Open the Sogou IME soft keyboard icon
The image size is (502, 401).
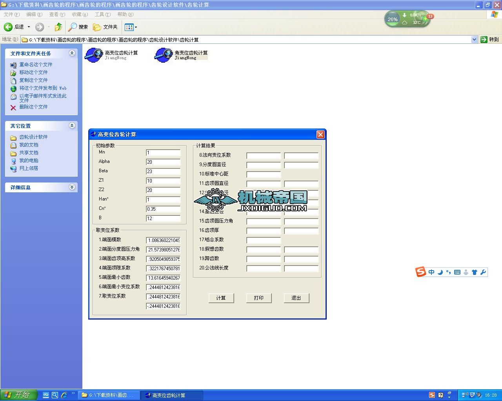pos(457,272)
